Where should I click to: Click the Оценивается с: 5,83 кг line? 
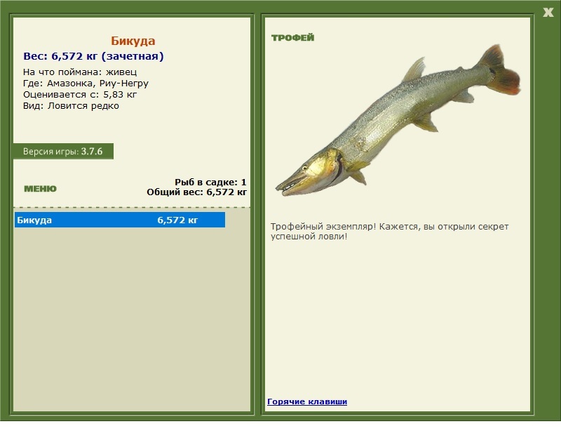(80, 94)
